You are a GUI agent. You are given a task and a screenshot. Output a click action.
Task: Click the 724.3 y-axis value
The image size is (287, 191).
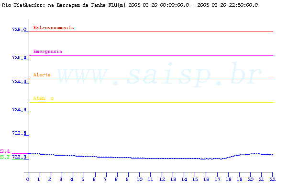point(19,110)
